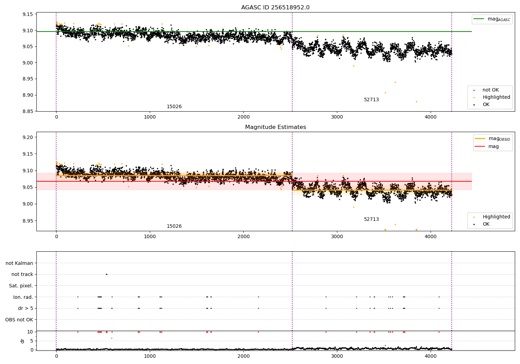
Task: Click the 'not OK' legend entry in top plot
Action: (491, 90)
